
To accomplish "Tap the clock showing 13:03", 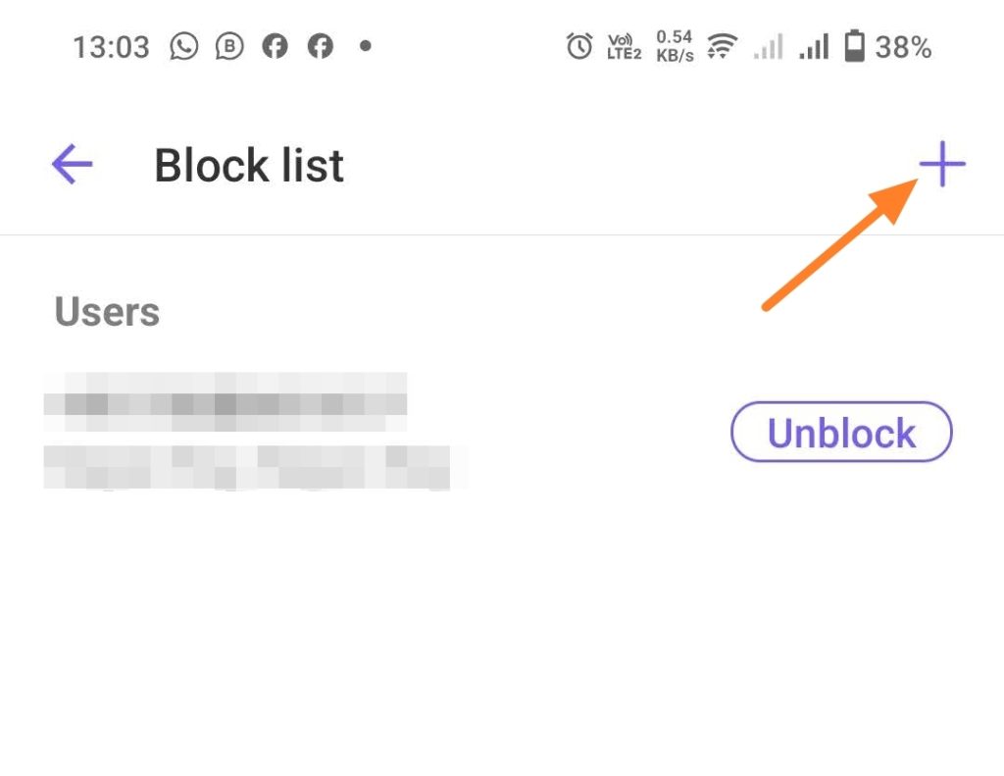I will coord(112,45).
